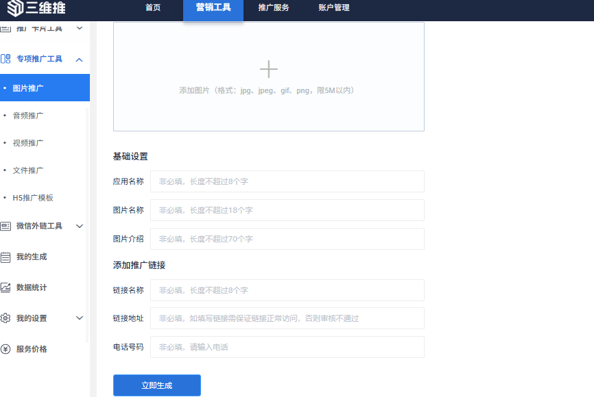Click the 服务价格 yen icon
Viewport: 594px width, 397px height.
point(5,349)
